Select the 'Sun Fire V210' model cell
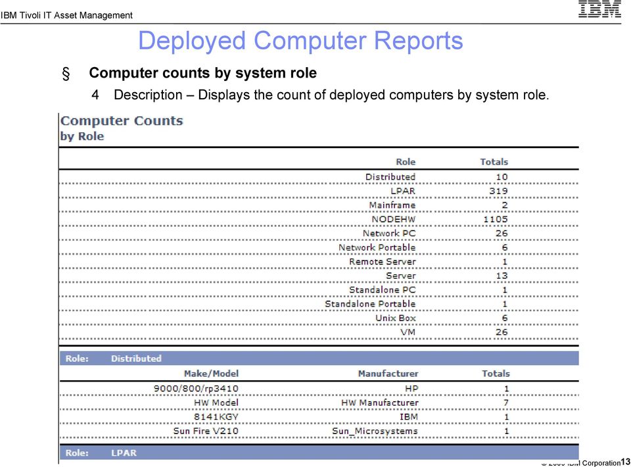The image size is (631, 467). pos(206,431)
